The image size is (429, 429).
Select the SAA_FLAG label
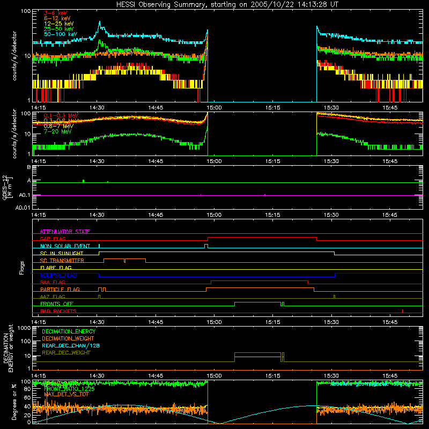53,282
